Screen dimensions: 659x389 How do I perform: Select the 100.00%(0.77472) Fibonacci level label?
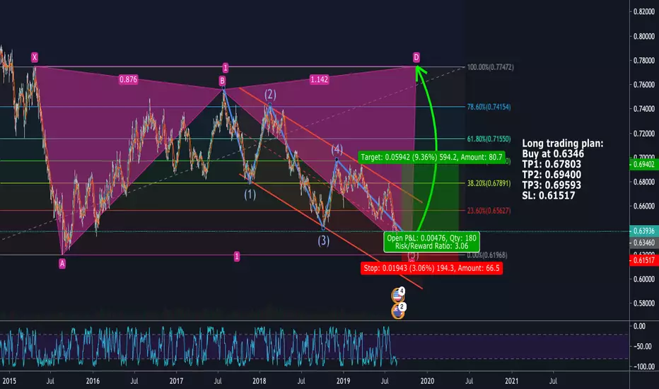coord(490,67)
